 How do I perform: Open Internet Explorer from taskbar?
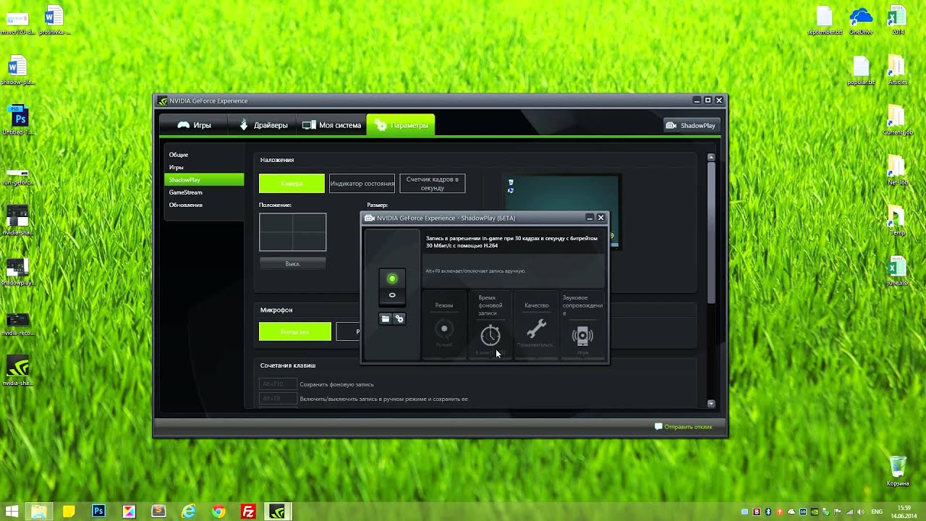pos(188,511)
